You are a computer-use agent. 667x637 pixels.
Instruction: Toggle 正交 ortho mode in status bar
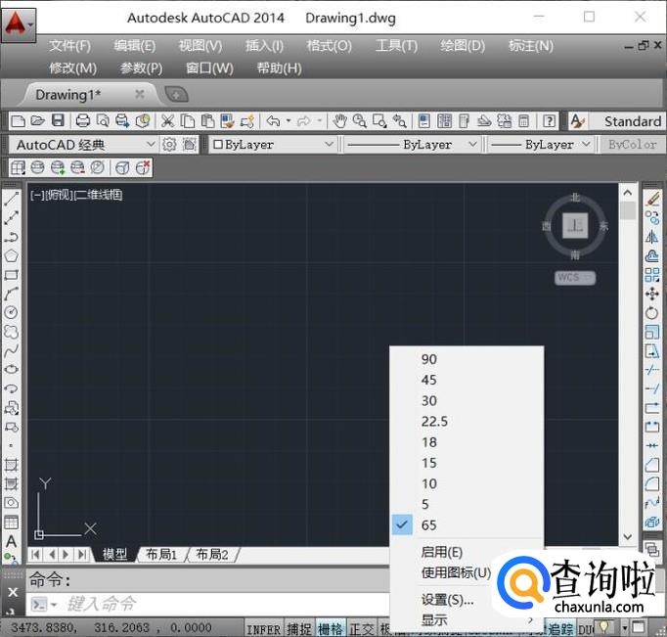(x=362, y=628)
